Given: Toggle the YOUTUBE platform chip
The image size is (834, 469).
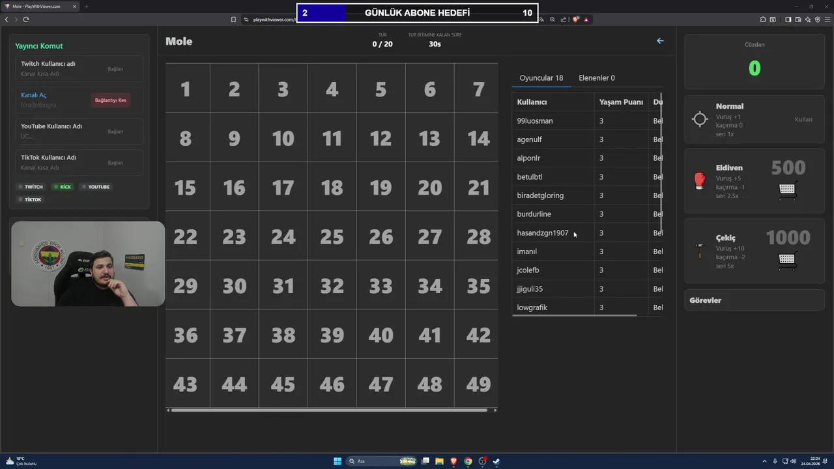Looking at the screenshot, I should [96, 187].
